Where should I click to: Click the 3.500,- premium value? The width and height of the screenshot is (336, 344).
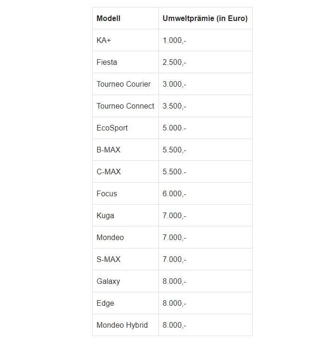click(174, 106)
